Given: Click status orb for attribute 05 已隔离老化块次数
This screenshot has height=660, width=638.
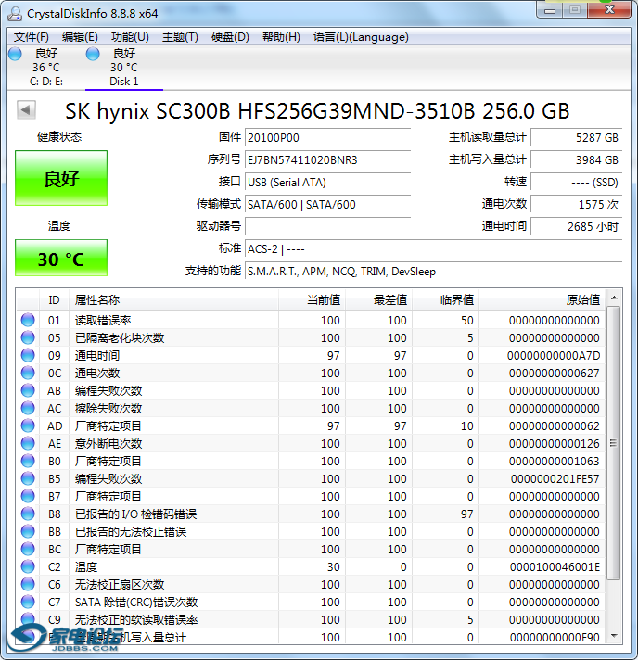Looking at the screenshot, I should [x=28, y=337].
